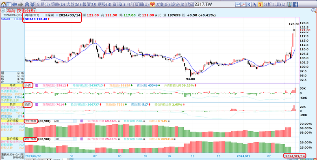Go back with the blue left arrow
Image resolution: width=317 pixels, height=160 pixels.
(x=14, y=4)
